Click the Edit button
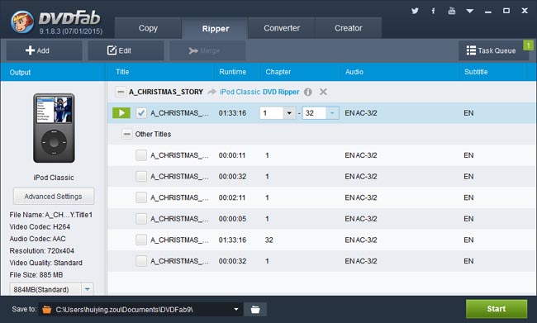This screenshot has width=537, height=323. pyautogui.click(x=126, y=50)
